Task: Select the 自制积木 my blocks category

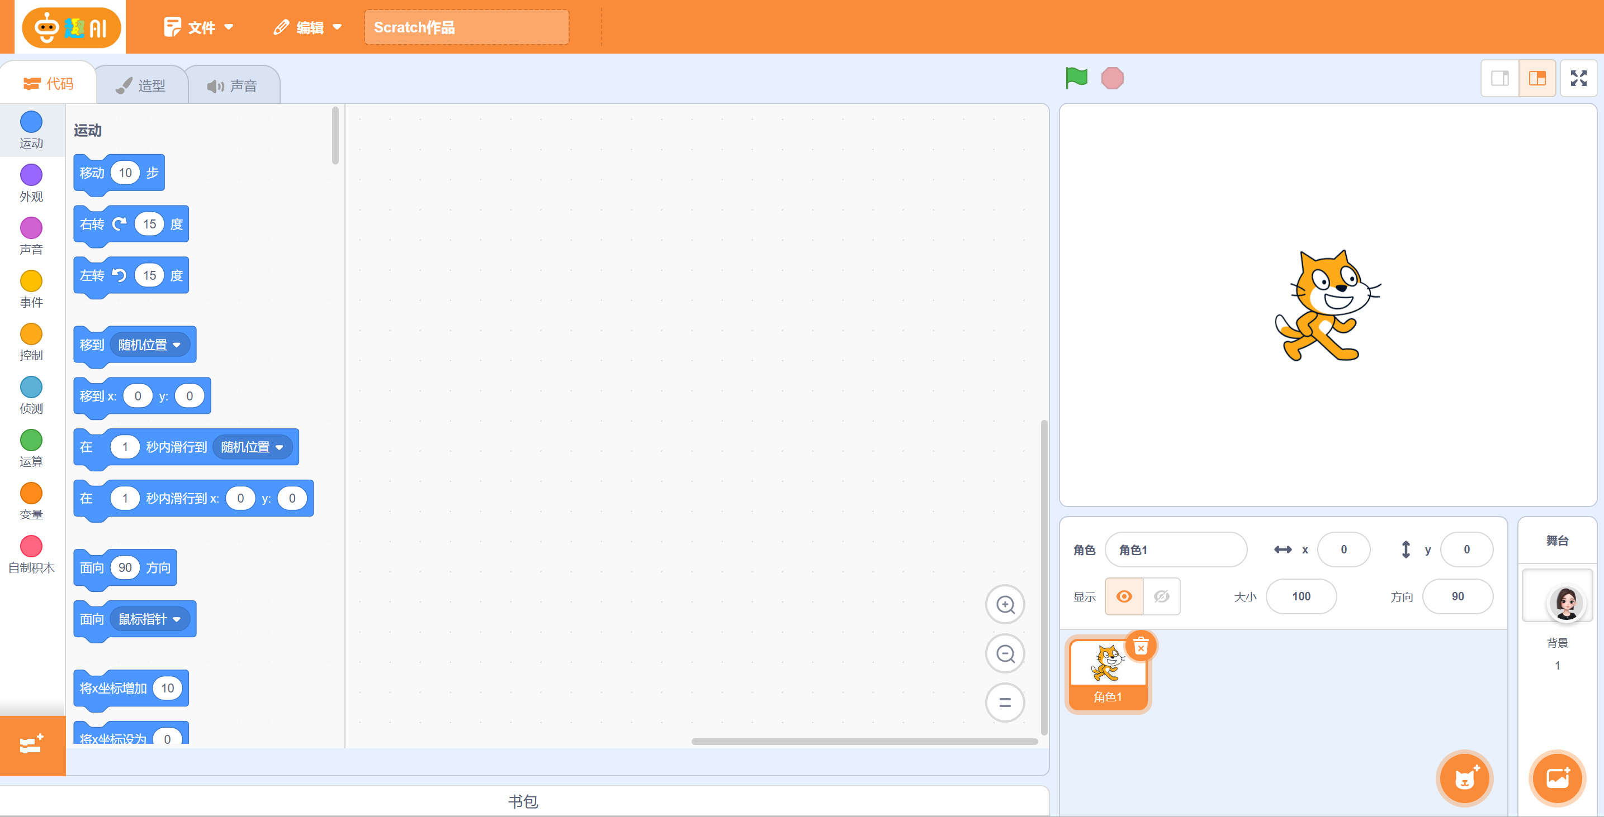Action: pyautogui.click(x=31, y=555)
